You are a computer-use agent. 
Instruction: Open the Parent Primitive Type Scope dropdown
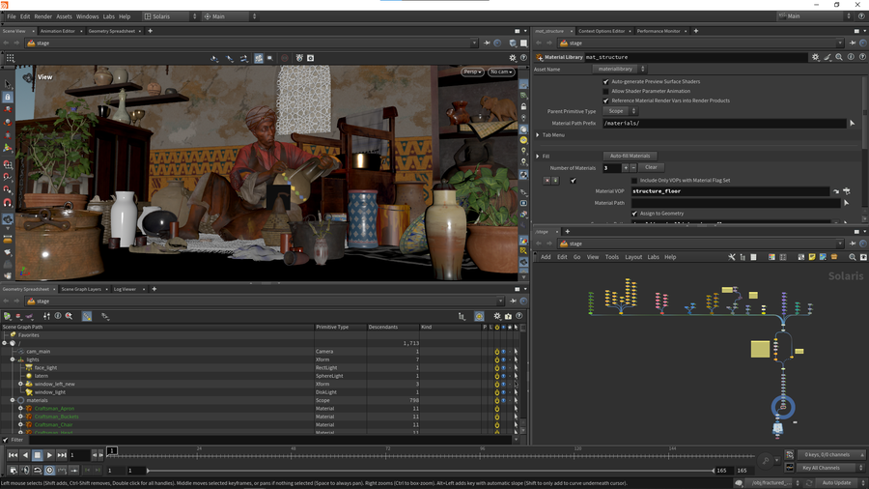[620, 111]
